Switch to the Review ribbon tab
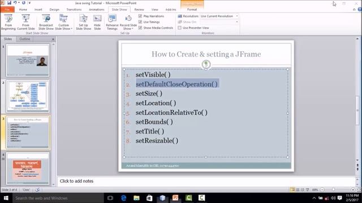 pos(139,10)
